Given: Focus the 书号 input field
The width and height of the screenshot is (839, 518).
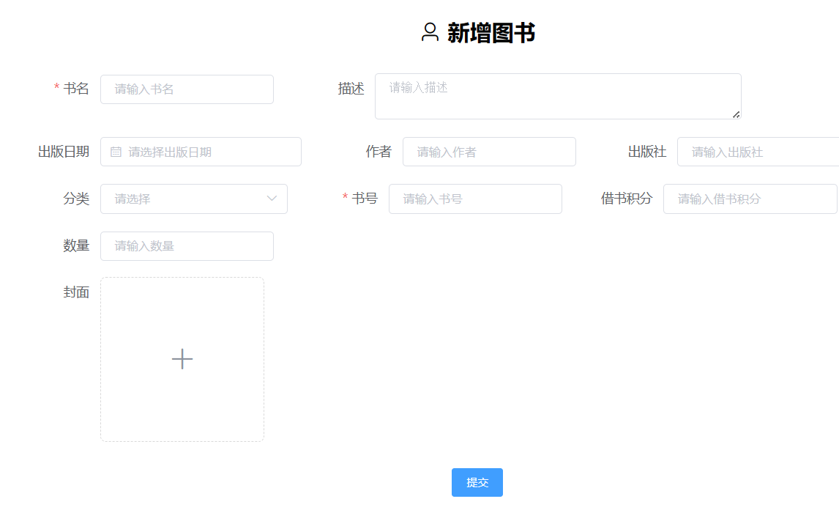Looking at the screenshot, I should 475,199.
